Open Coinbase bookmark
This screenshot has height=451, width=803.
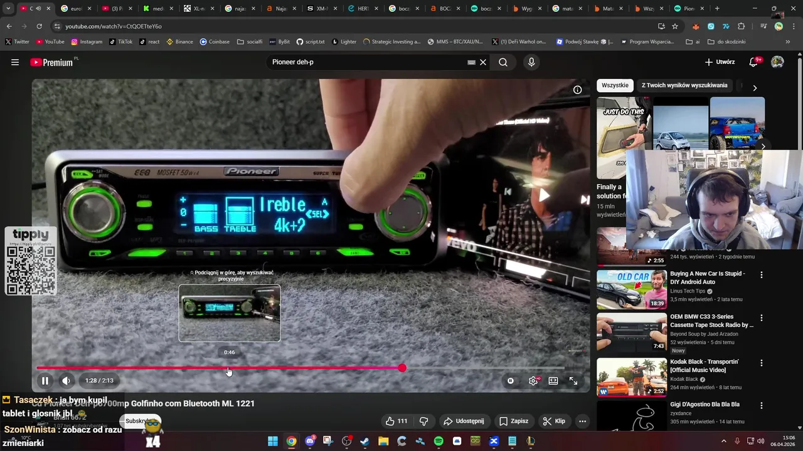coord(215,42)
